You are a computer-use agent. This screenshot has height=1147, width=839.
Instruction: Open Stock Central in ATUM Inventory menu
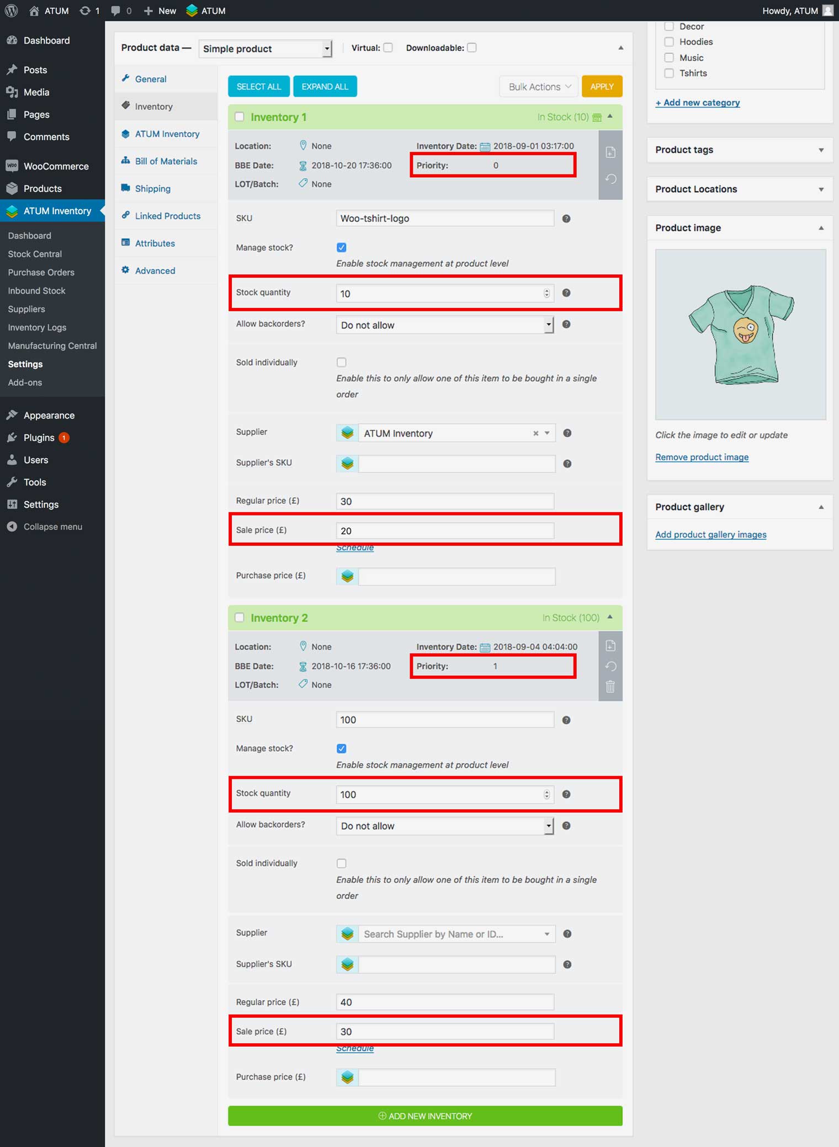click(x=35, y=254)
